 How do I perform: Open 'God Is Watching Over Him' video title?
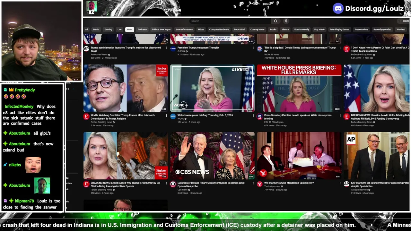click(123, 117)
